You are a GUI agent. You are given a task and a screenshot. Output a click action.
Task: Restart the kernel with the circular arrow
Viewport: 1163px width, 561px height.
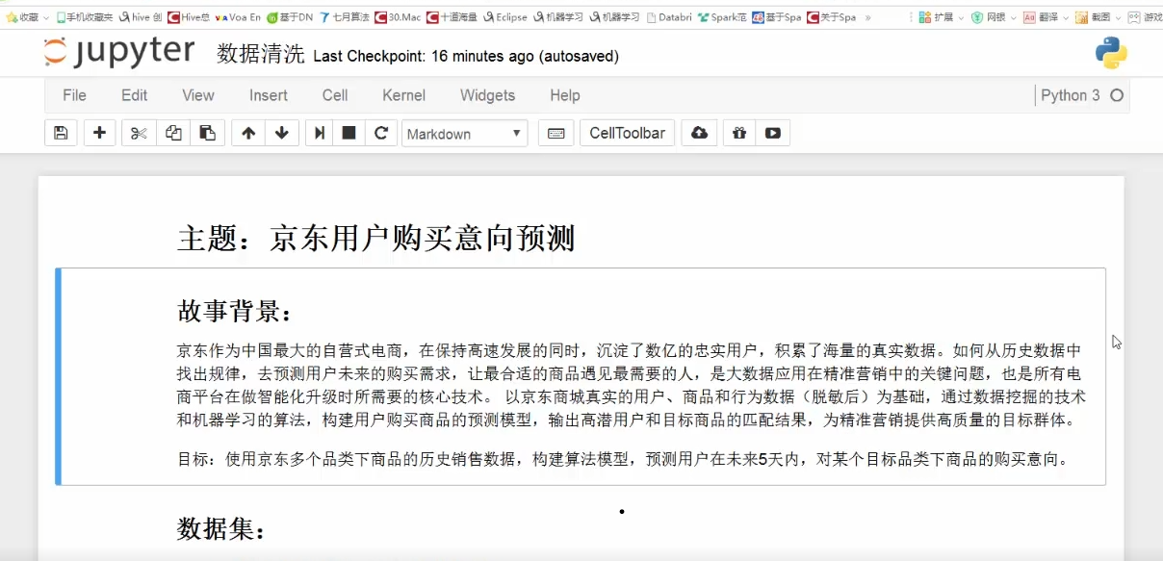tap(381, 134)
